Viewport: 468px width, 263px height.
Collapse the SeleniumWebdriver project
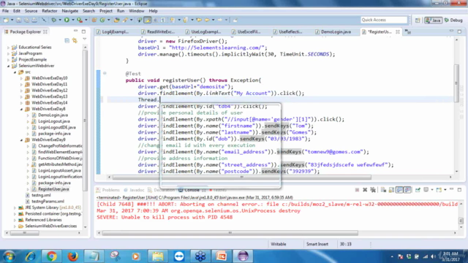click(x=8, y=66)
